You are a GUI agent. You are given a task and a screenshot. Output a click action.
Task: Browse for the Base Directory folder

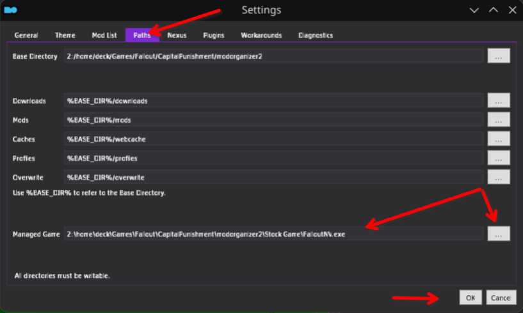pos(498,56)
